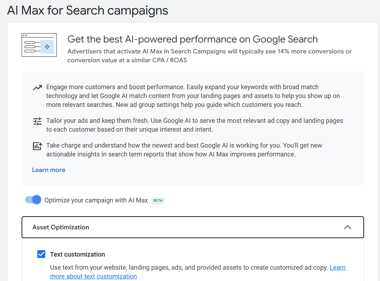
Task: Click the Get the best AI-powered performance headline
Action: [x=192, y=39]
